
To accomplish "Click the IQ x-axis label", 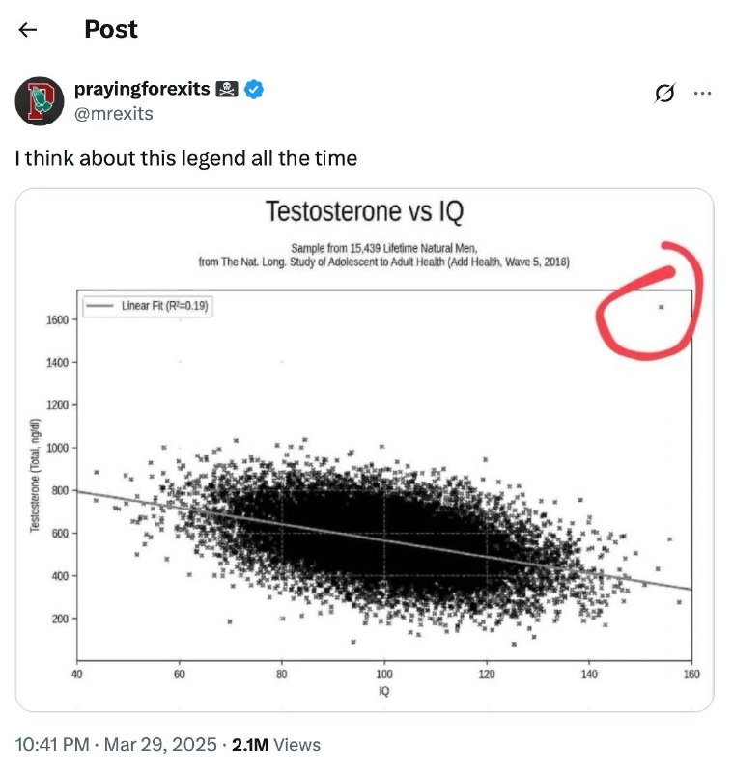I will click(384, 691).
